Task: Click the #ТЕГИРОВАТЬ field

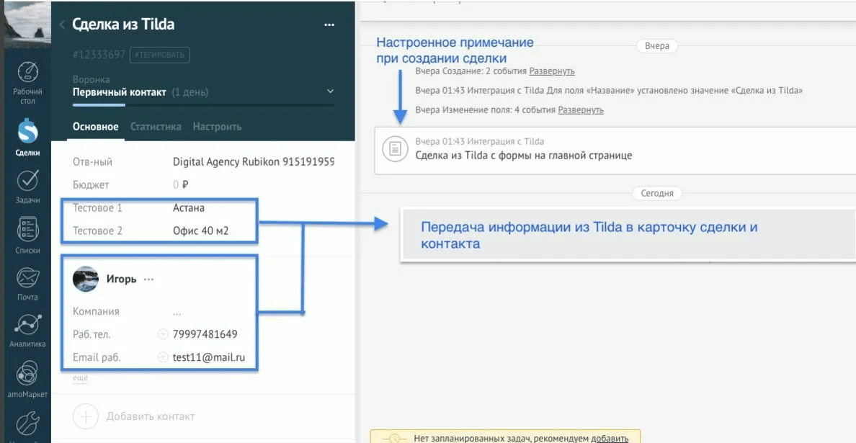Action: click(160, 55)
